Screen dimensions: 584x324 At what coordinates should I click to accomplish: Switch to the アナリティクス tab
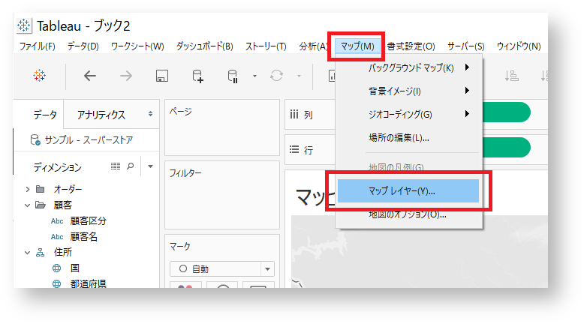pos(101,115)
